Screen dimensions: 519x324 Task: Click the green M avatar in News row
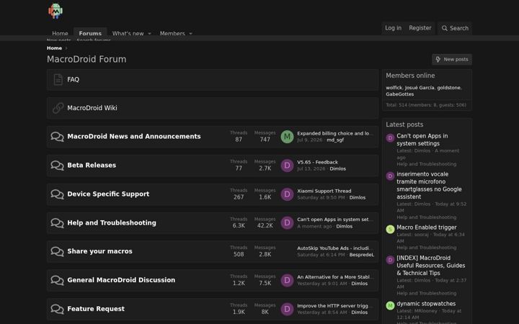[287, 137]
